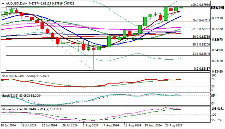The width and height of the screenshot is (225, 129).
Task: Click the RSI(14) 66.2400 indicator label
Action: coord(13,76)
